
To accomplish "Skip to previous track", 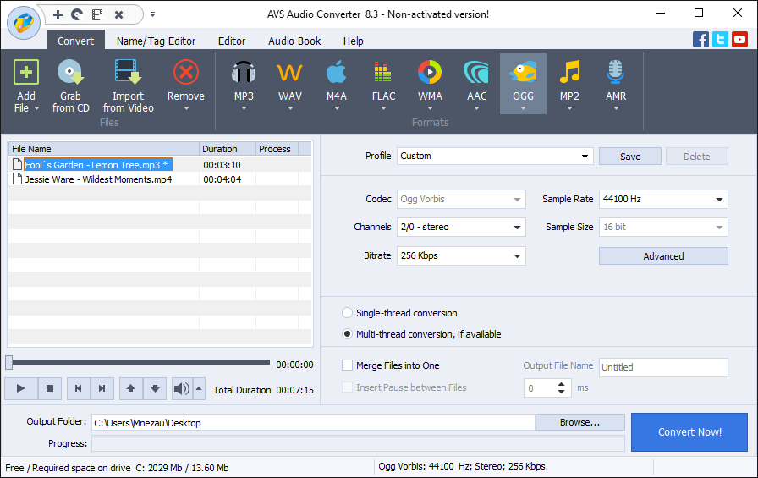I will coord(79,388).
